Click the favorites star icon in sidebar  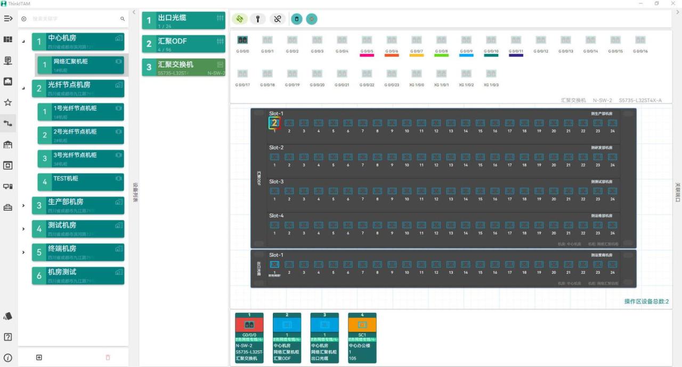pyautogui.click(x=8, y=102)
